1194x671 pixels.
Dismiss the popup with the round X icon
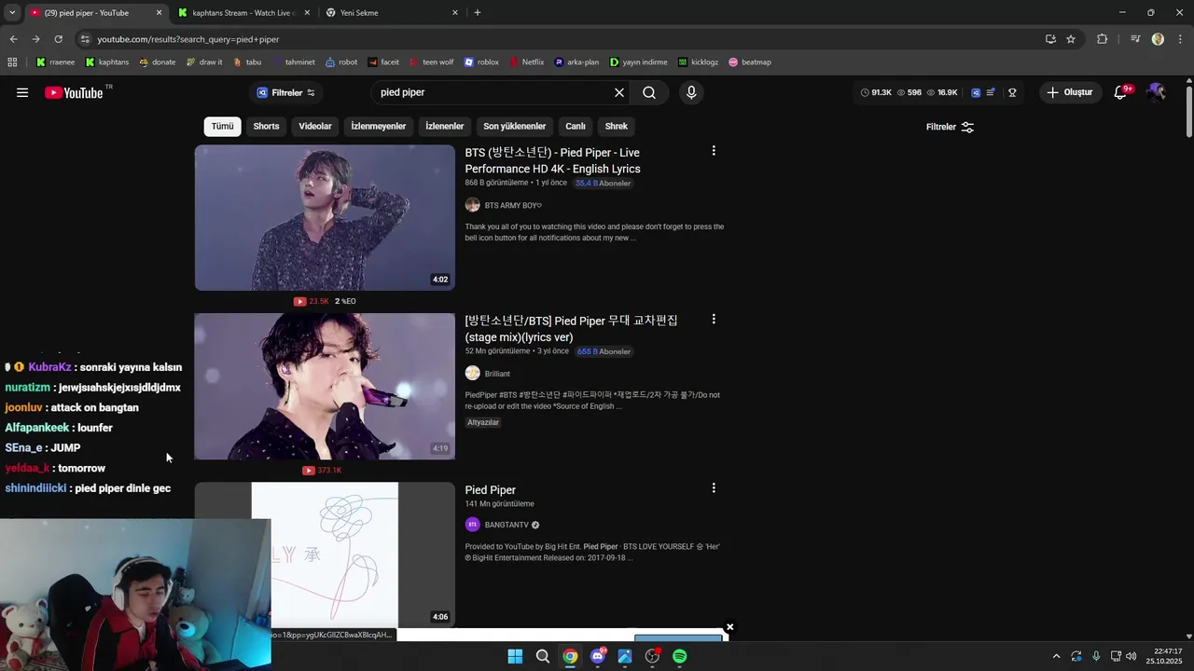(x=729, y=627)
